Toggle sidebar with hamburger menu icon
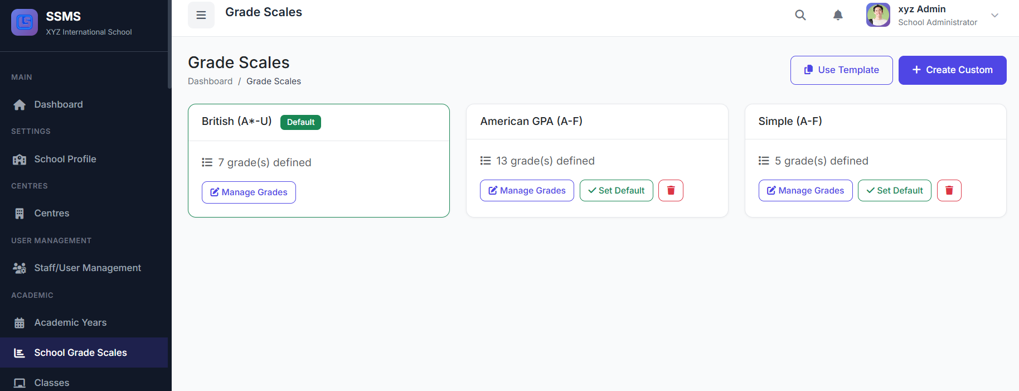This screenshot has height=391, width=1019. click(x=201, y=15)
